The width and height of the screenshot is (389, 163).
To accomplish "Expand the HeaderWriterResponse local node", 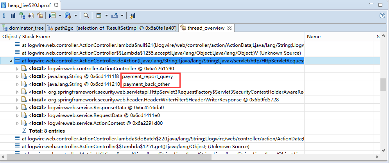I will (17, 100).
